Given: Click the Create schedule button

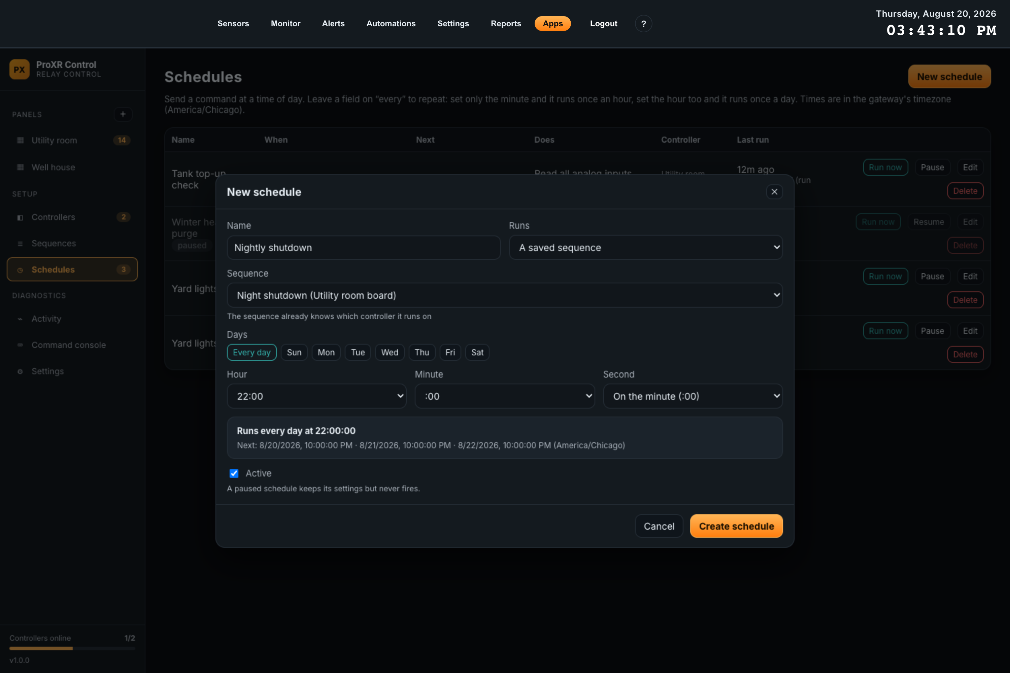Looking at the screenshot, I should tap(736, 526).
